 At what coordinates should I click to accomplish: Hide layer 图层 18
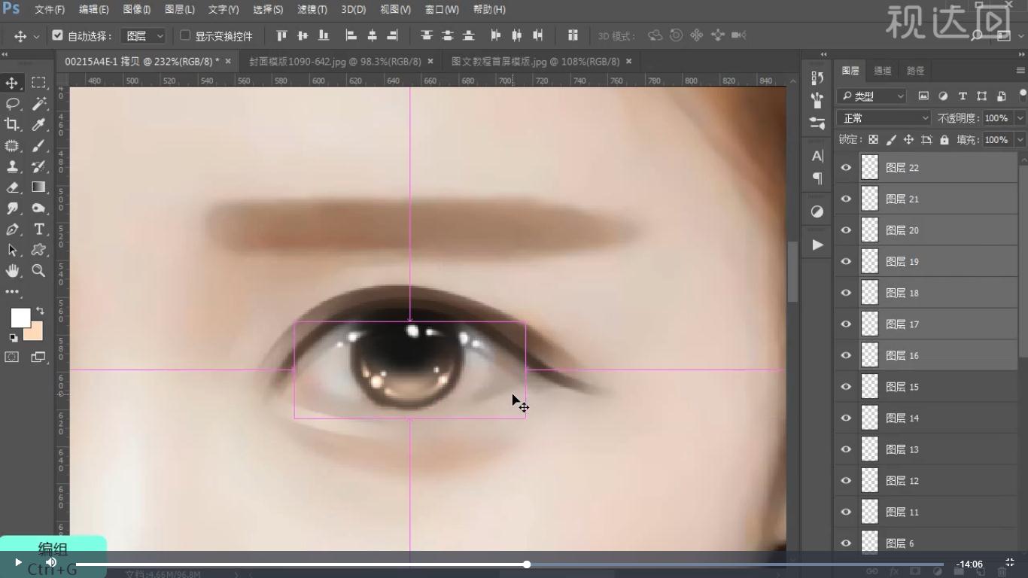[846, 293]
